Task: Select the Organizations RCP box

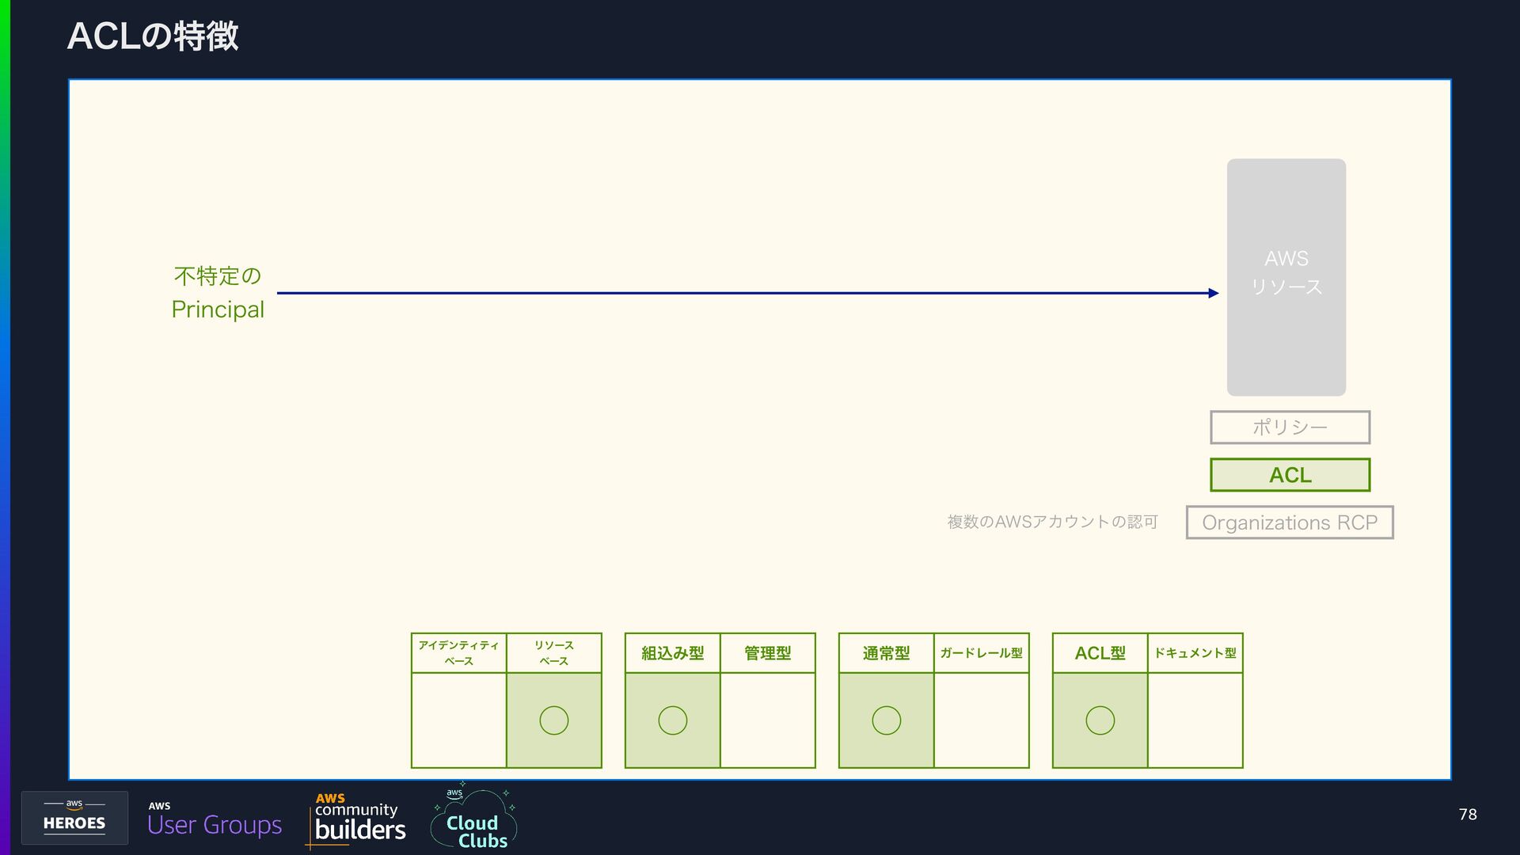Action: [x=1290, y=522]
